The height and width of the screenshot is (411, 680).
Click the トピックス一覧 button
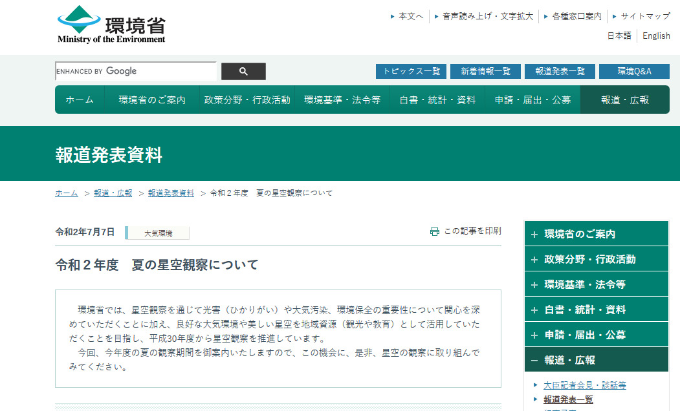411,71
